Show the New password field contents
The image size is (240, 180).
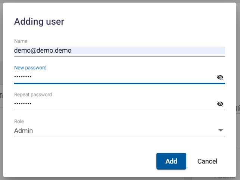point(220,77)
